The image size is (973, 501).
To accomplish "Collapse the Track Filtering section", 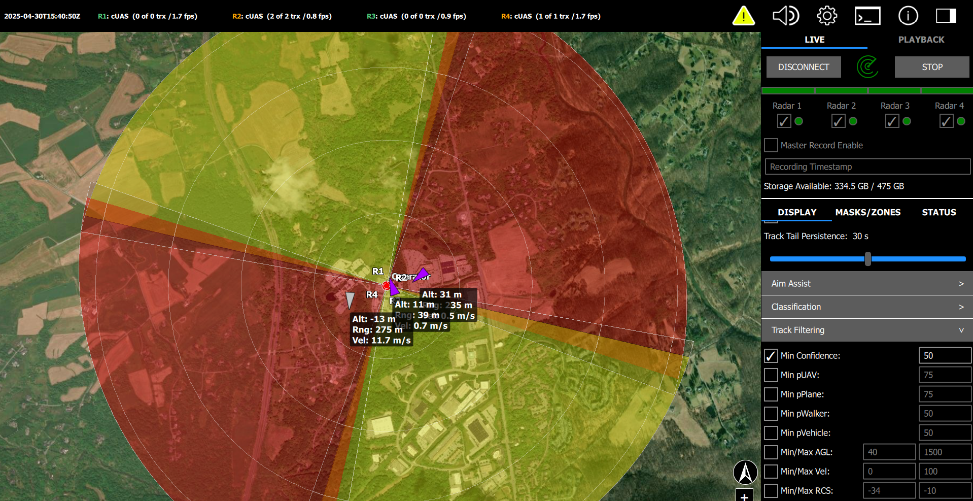I will (x=867, y=330).
